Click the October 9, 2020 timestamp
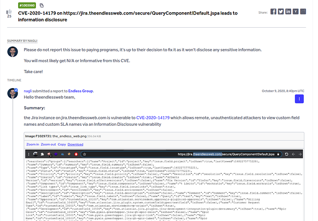Screen dimensions: 318x221 click(283, 91)
